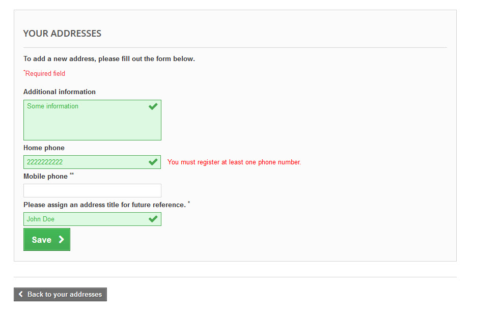
Task: Click the asterisk after the address title label
Action: [189, 203]
